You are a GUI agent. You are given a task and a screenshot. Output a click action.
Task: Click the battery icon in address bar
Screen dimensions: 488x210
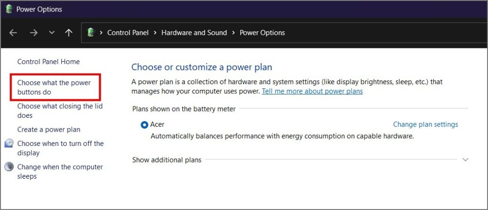tap(91, 33)
